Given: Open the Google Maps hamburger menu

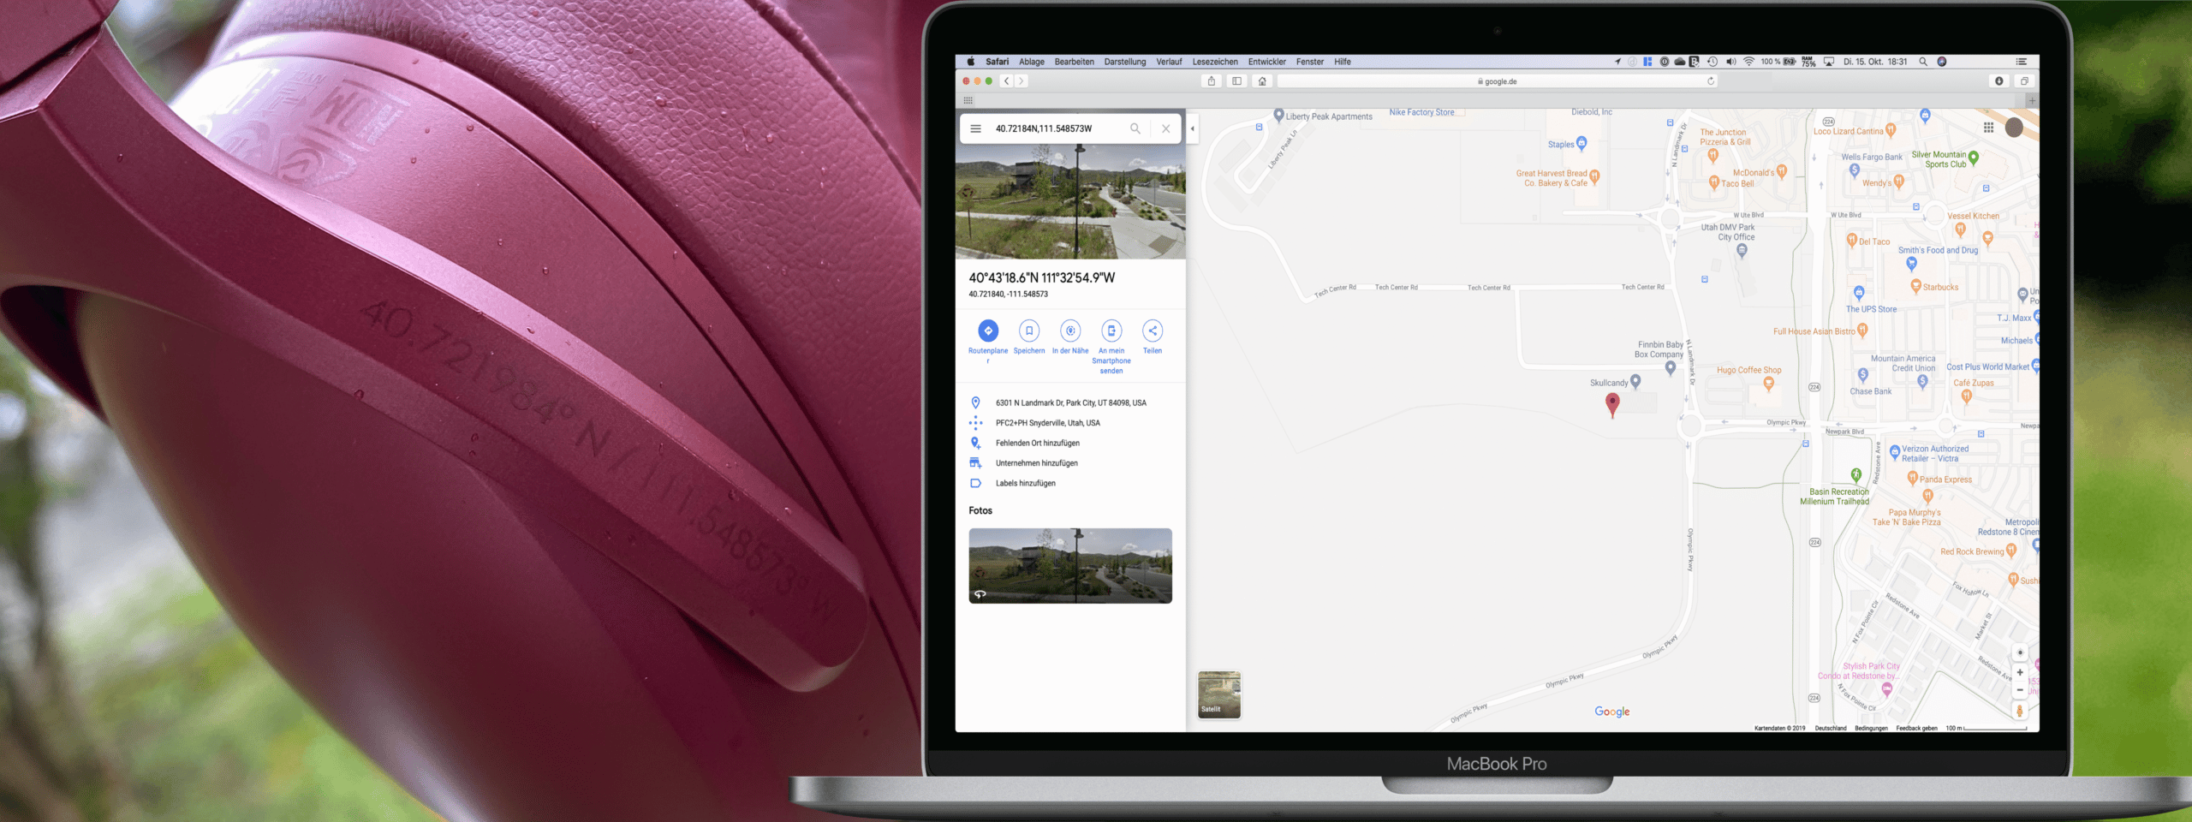Looking at the screenshot, I should point(975,128).
